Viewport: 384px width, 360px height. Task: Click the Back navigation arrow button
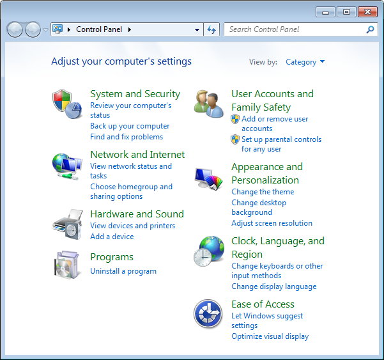pos(15,29)
